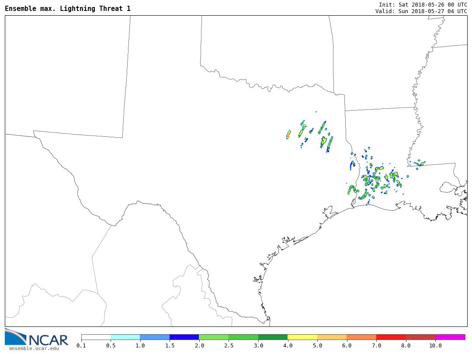Click the Ensemble max. Lightning Threat 1 title
This screenshot has width=472, height=354.
tap(68, 9)
